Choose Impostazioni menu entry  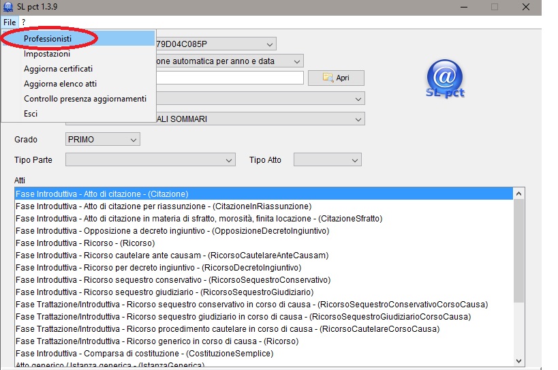[x=46, y=54]
